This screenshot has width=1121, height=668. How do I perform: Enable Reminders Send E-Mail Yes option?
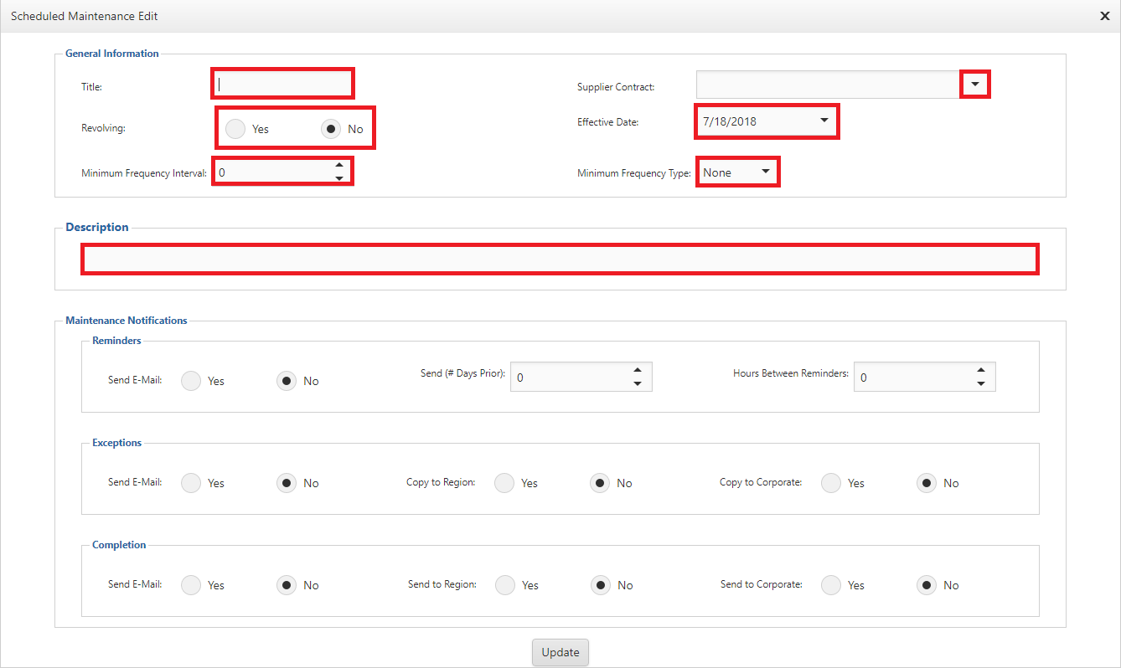click(192, 381)
